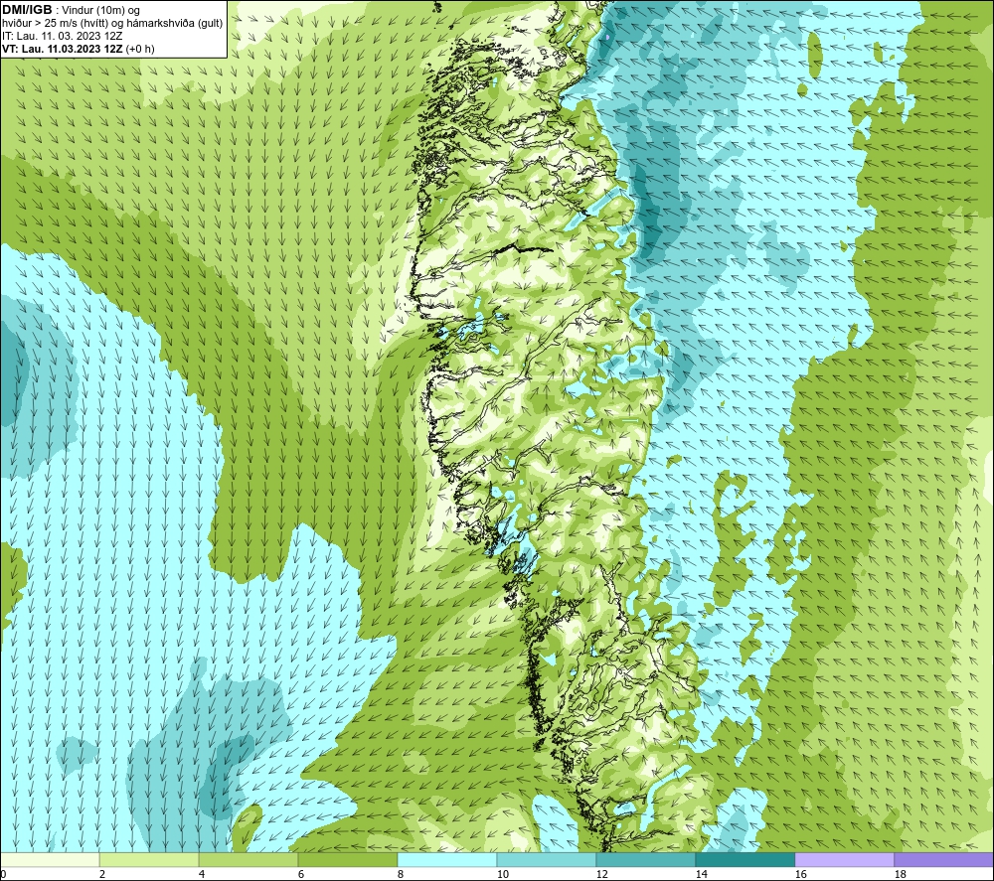Click the 12–14 m/s teal legend swatch
The image size is (994, 881).
coord(646,859)
